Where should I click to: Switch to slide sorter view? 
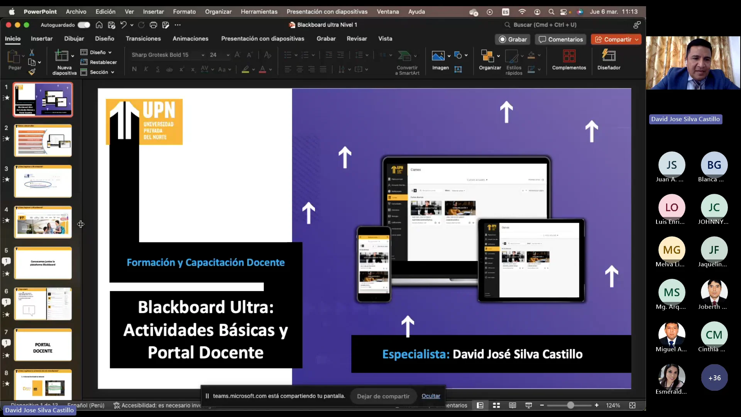point(496,405)
